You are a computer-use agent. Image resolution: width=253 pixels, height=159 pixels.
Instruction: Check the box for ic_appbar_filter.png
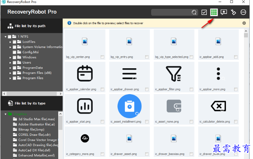pyautogui.click(x=191, y=89)
